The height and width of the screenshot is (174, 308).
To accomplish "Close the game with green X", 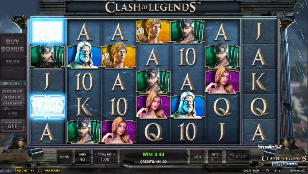I will click(x=301, y=6).
